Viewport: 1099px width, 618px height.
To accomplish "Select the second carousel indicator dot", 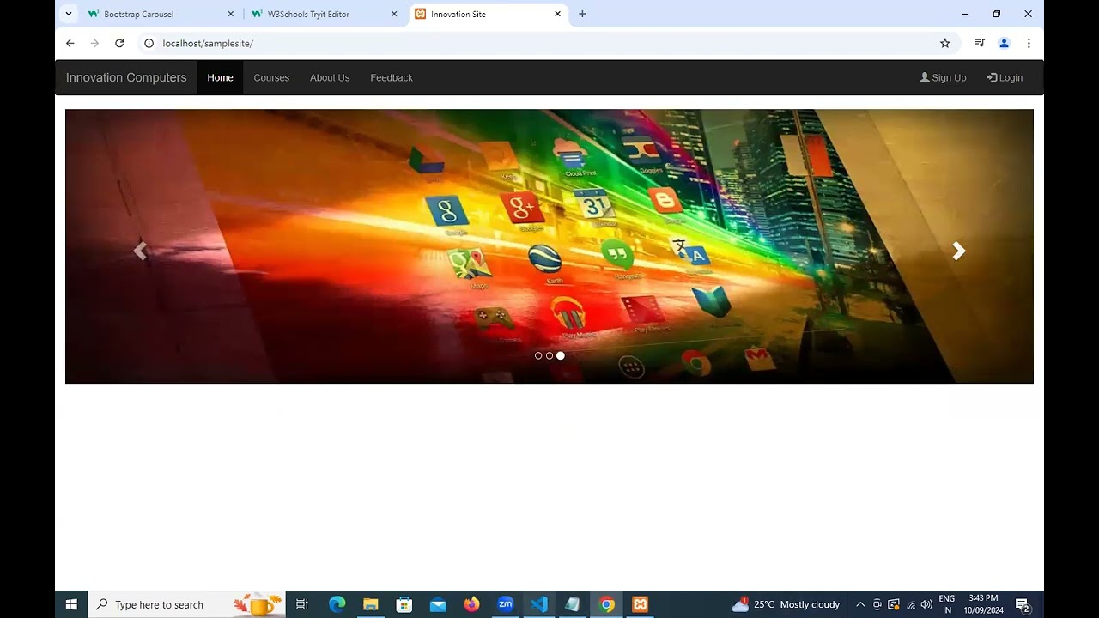I will coord(549,355).
